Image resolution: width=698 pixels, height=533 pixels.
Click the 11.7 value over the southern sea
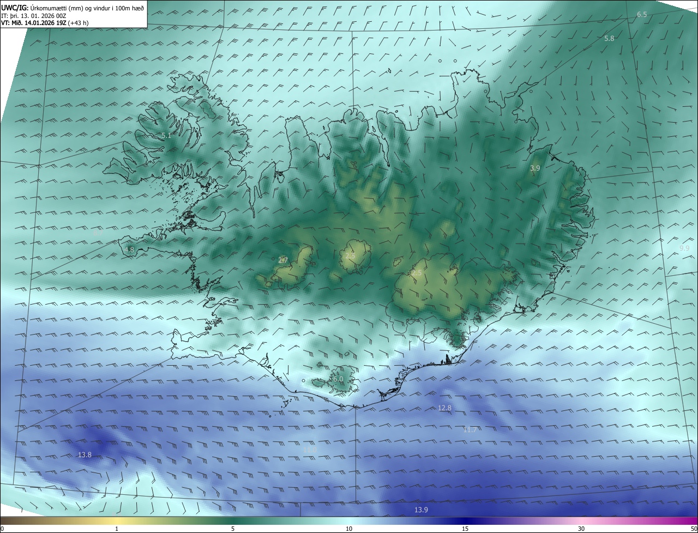click(x=470, y=430)
